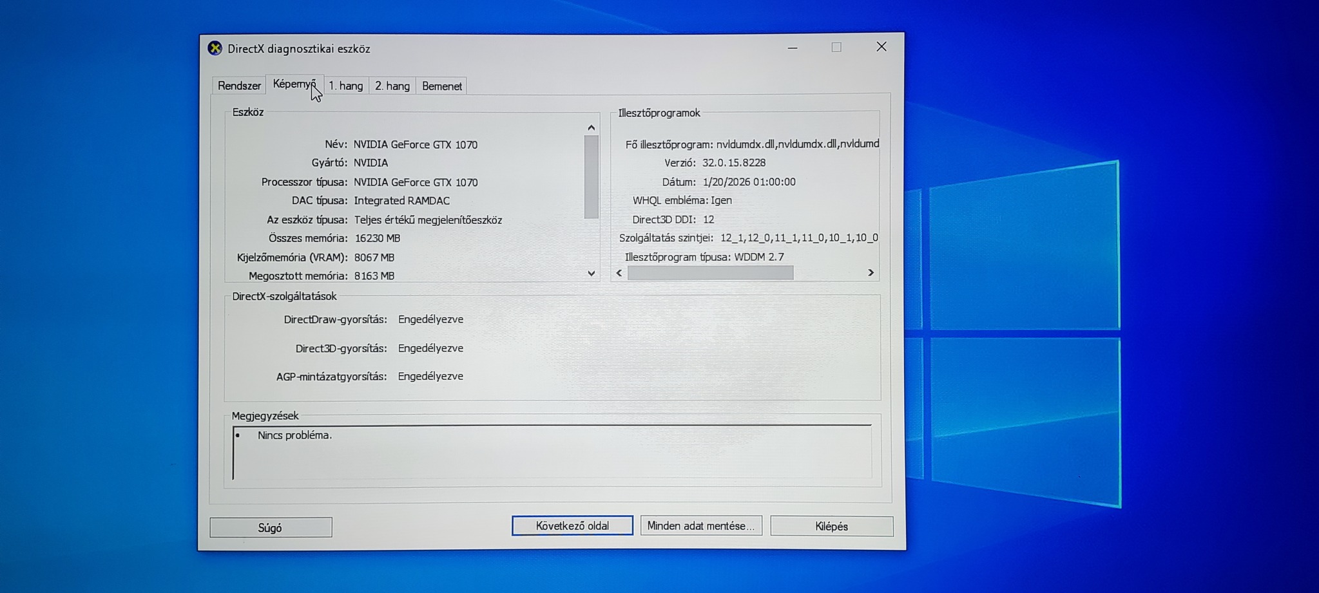This screenshot has width=1319, height=593.
Task: Click the VRAM value 8067 MB
Action: [x=374, y=258]
